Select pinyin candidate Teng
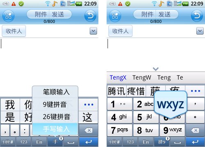The image size is (205, 147). point(164,78)
